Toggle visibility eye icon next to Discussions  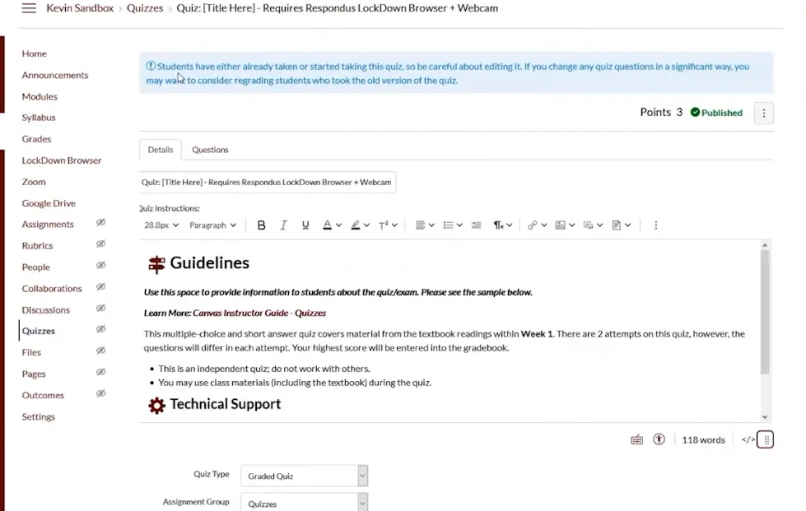pos(100,309)
